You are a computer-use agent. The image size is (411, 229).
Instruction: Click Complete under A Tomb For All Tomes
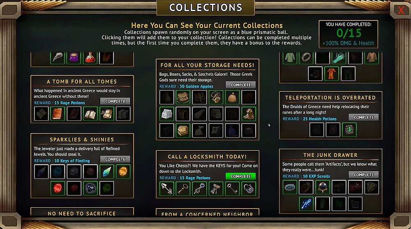click(115, 101)
